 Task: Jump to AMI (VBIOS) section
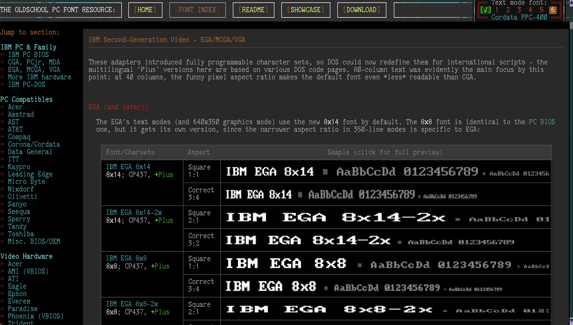tap(28, 271)
